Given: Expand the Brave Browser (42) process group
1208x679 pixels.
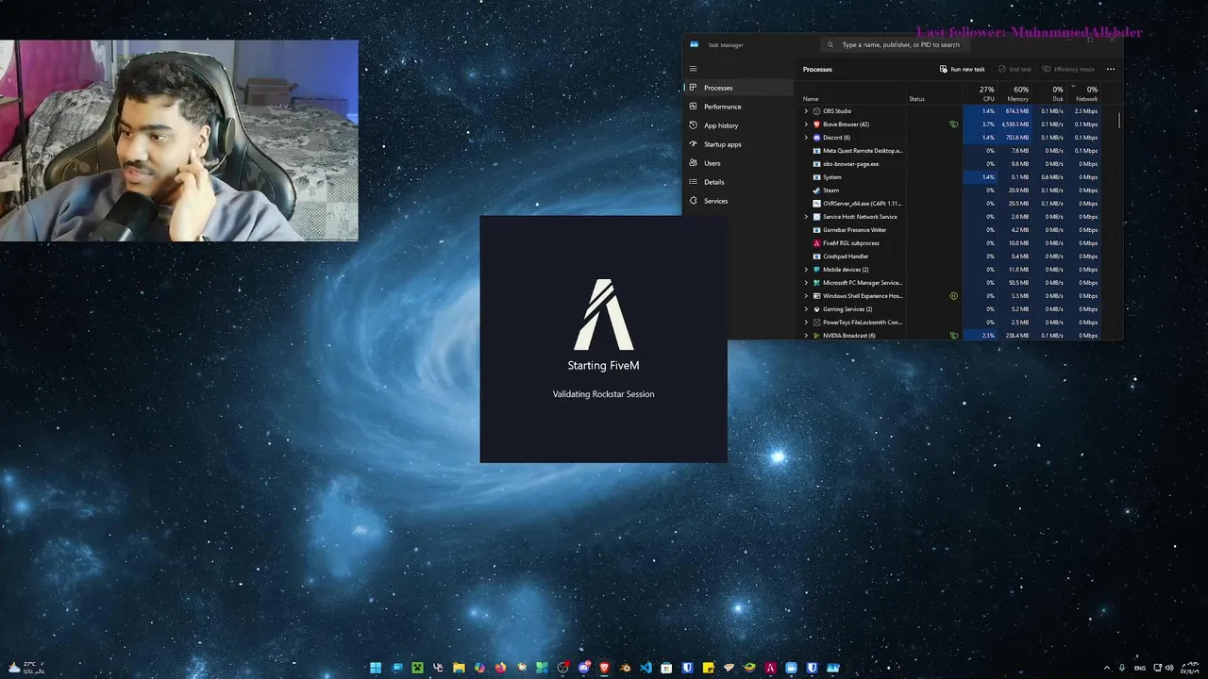Looking at the screenshot, I should pos(806,124).
